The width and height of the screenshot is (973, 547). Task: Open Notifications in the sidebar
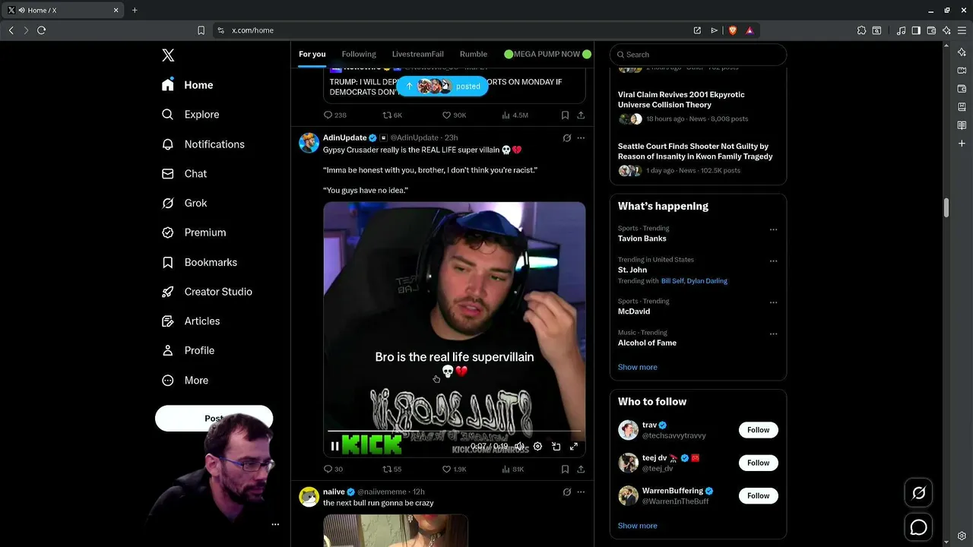[x=203, y=144]
